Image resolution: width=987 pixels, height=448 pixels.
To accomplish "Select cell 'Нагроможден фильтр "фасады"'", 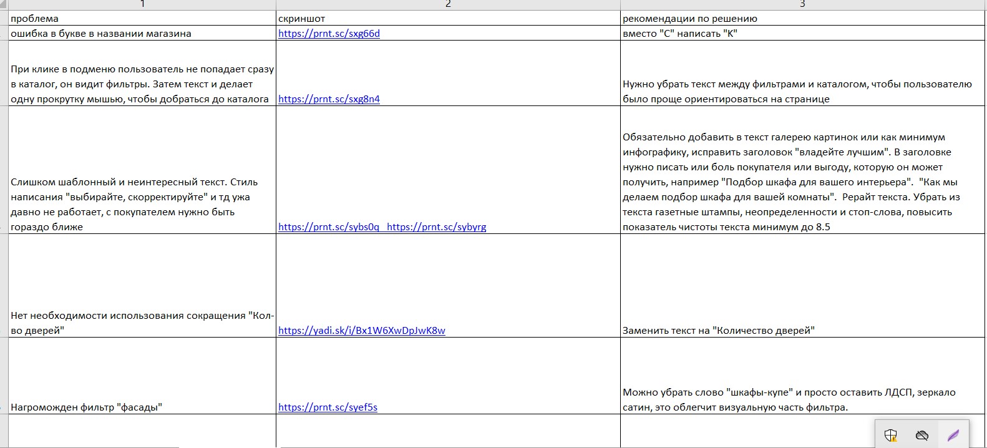I will [x=142, y=376].
